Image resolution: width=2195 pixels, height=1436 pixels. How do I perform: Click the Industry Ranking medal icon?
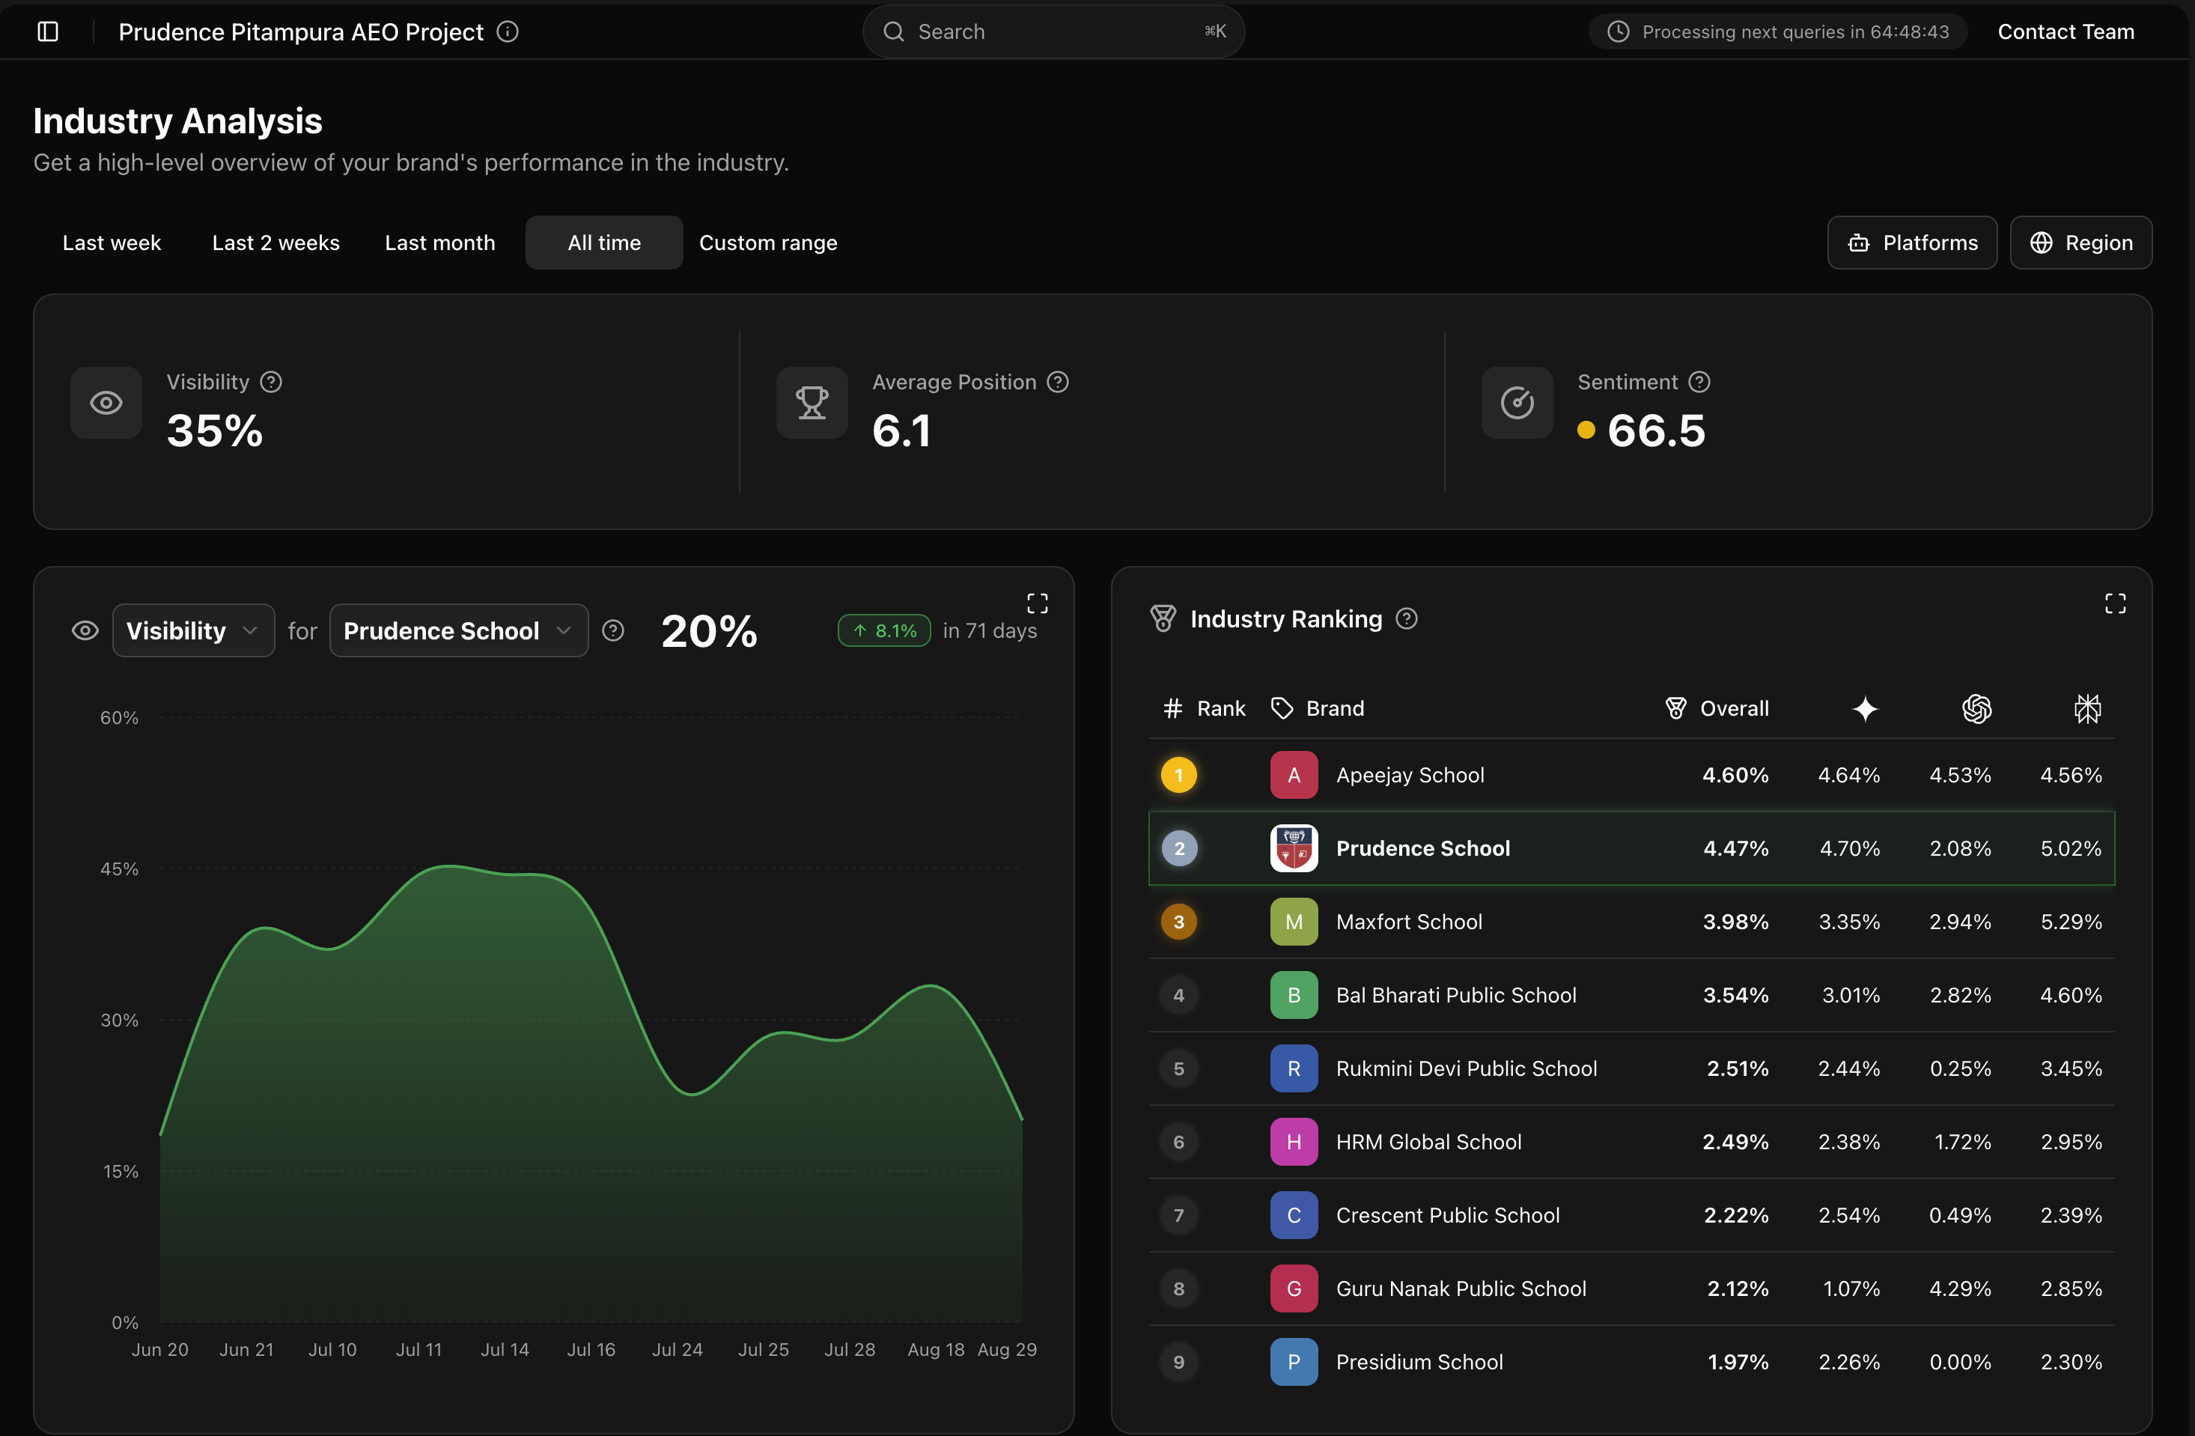(x=1163, y=619)
